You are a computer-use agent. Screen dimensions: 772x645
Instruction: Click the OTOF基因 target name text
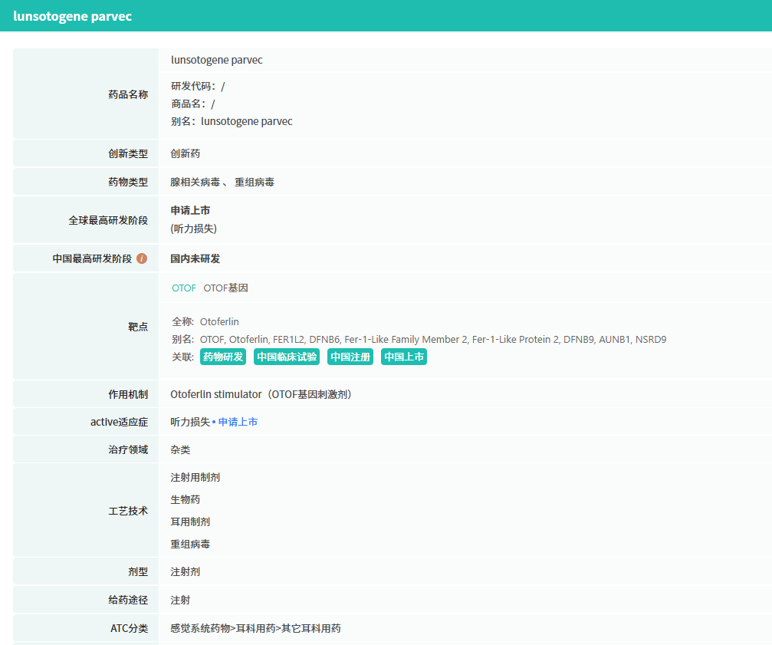(x=225, y=288)
